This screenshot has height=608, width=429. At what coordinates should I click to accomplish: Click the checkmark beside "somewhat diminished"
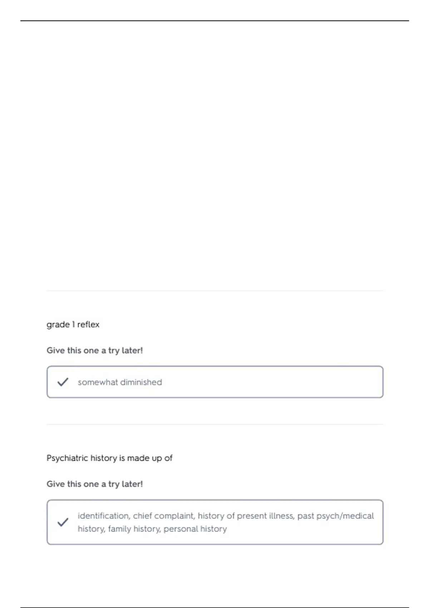click(63, 382)
